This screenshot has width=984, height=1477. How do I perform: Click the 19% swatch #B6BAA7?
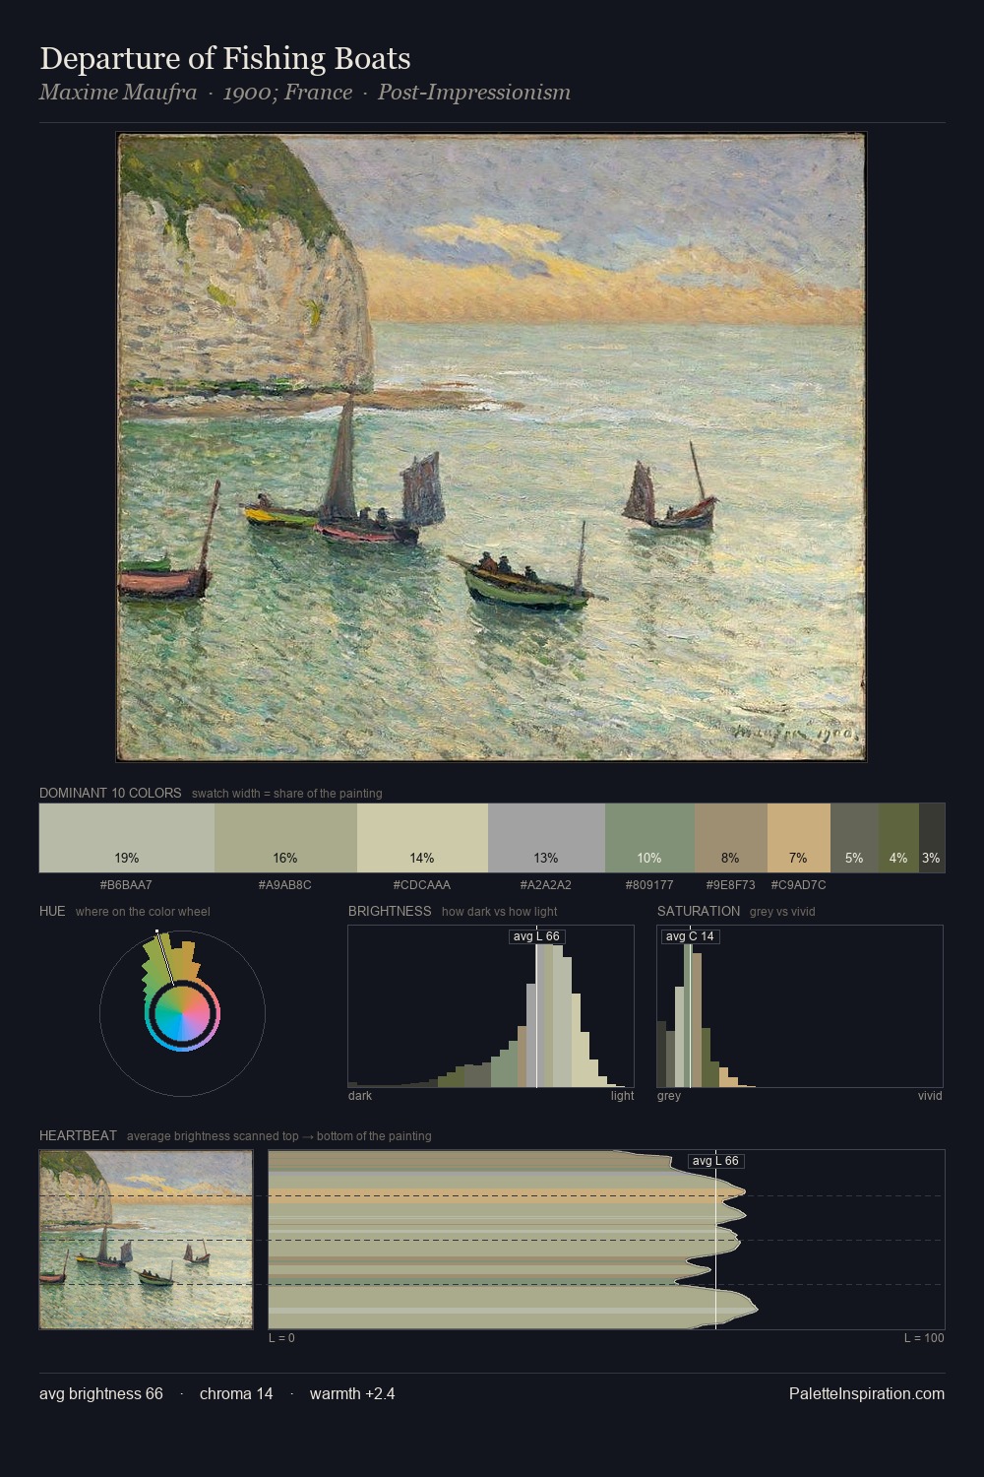pyautogui.click(x=127, y=838)
